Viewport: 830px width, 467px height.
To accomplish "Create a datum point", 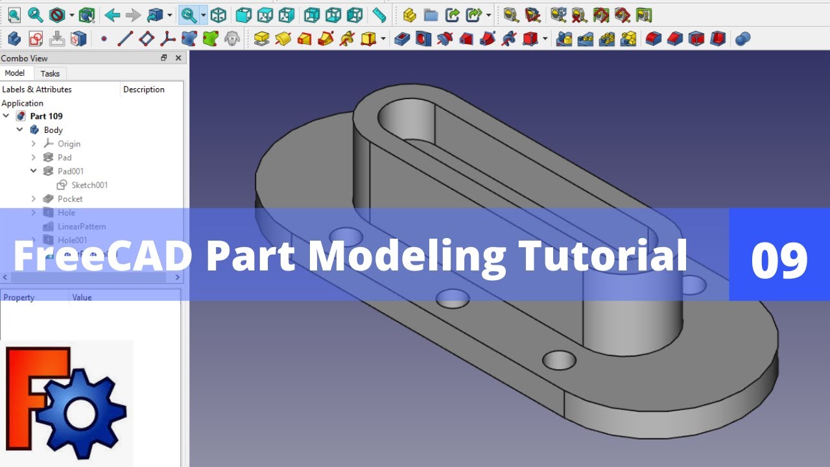I will [x=104, y=39].
